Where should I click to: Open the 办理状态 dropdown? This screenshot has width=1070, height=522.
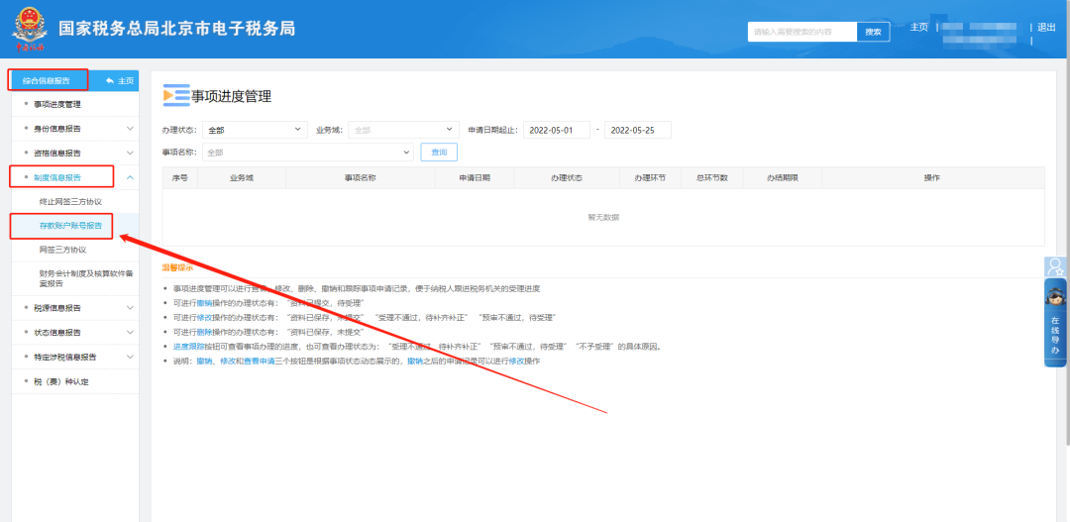[256, 130]
